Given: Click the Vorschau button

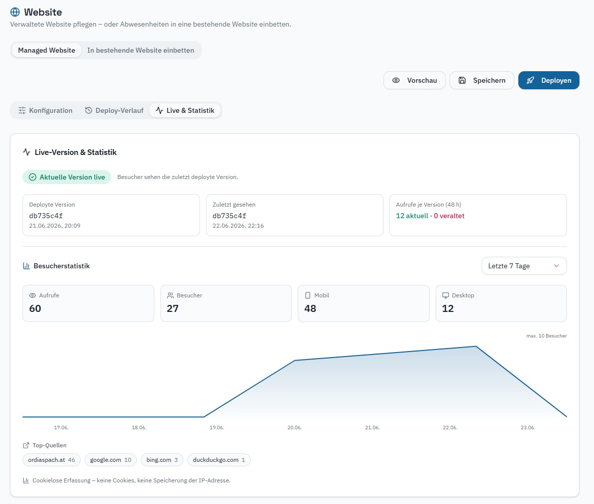Looking at the screenshot, I should [415, 80].
